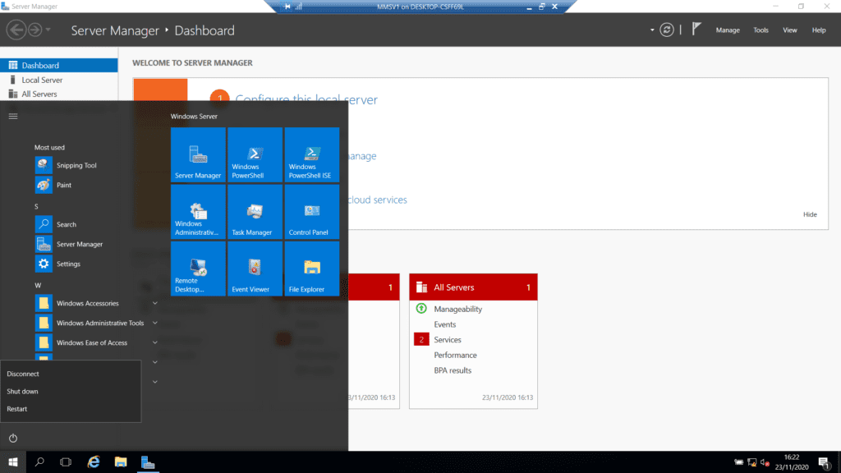
Task: Click the Start menu hamburger icon
Action: pos(13,116)
